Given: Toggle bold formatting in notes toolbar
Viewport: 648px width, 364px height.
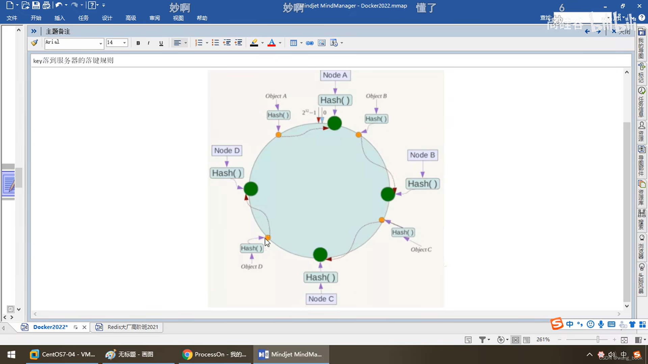Looking at the screenshot, I should point(138,43).
